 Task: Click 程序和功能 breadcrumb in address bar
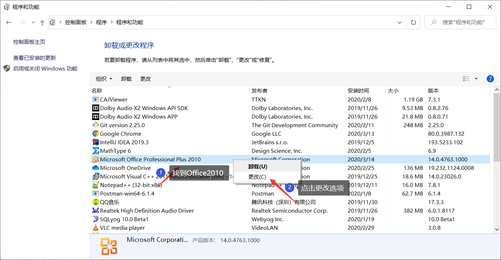tap(130, 22)
